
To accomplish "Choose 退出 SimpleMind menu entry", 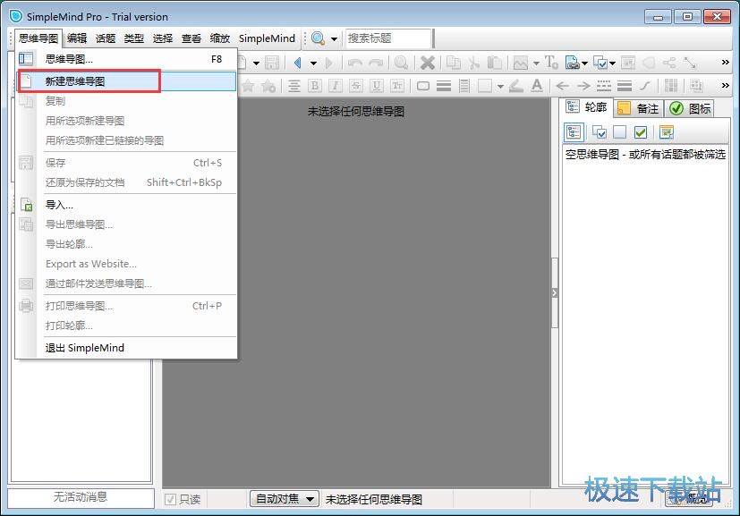I will (126, 348).
